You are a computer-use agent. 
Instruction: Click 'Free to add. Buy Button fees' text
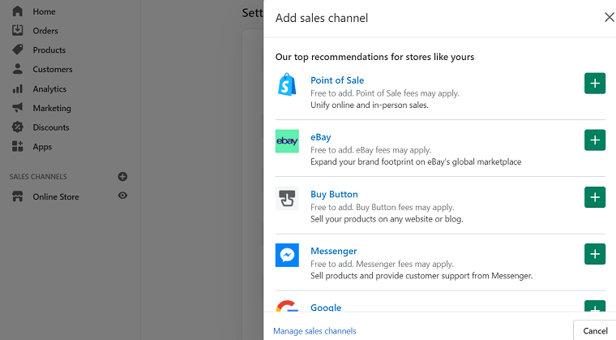point(383,207)
